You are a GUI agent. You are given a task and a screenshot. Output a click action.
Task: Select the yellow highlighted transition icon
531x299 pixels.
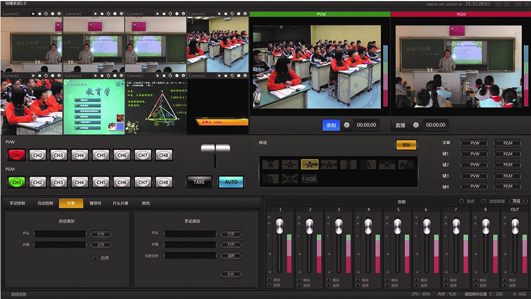tap(310, 164)
